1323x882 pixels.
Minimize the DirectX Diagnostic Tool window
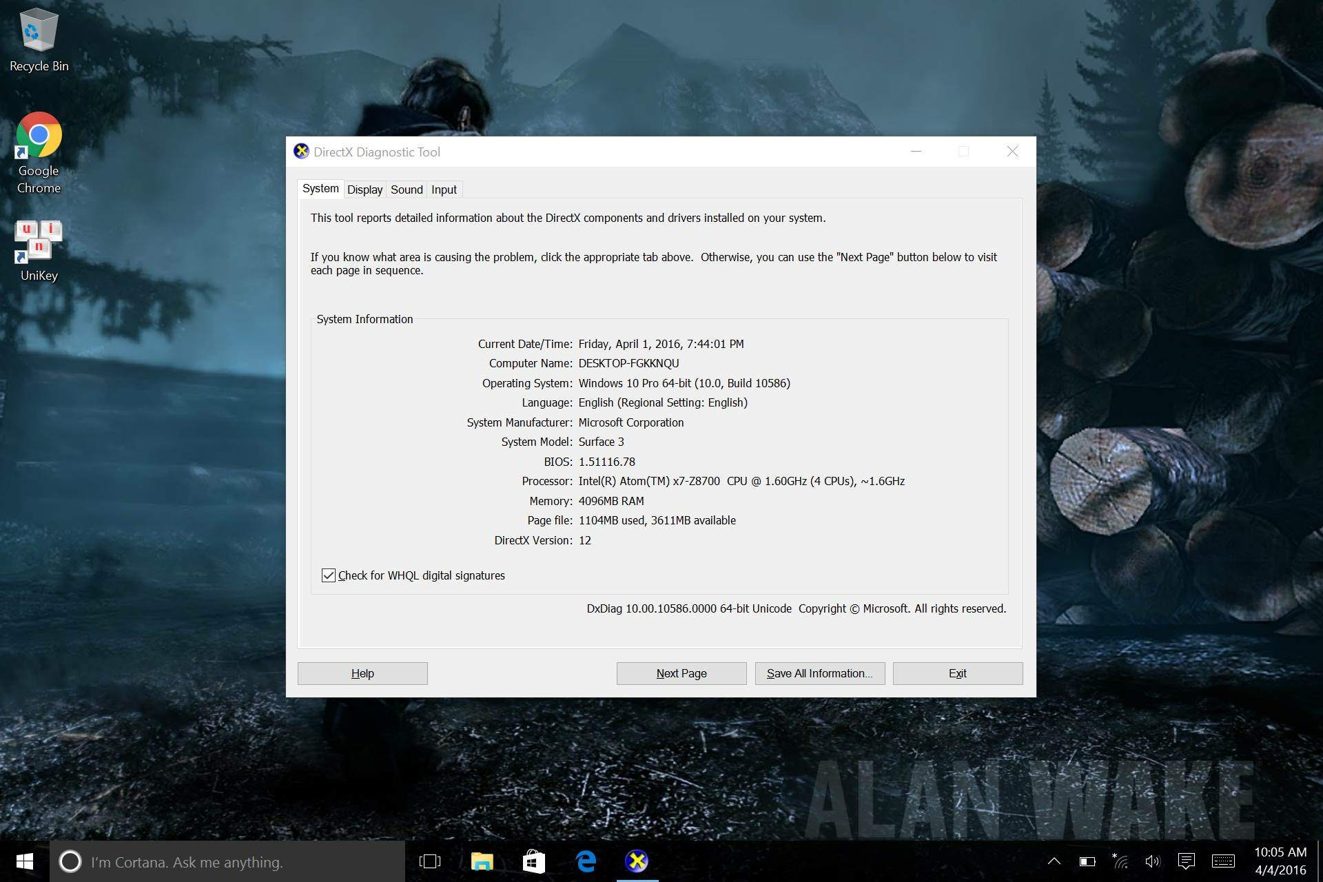click(x=916, y=152)
